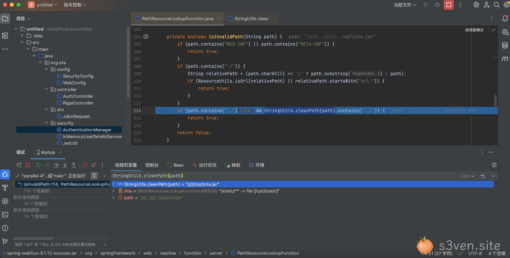This screenshot has height=258, width=510.
Task: View all breakpoints
Action: 85,165
